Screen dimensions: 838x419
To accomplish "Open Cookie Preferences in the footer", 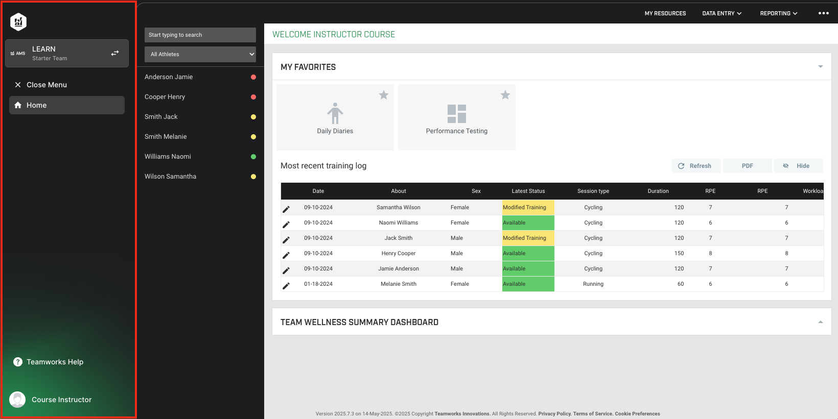I will click(x=637, y=414).
